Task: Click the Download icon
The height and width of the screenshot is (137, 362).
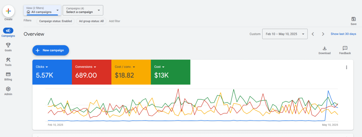Action: click(325, 48)
